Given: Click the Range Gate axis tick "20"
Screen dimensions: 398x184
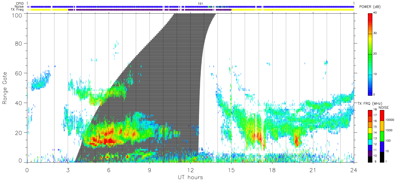Looking at the screenshot, I should pos(19,132).
